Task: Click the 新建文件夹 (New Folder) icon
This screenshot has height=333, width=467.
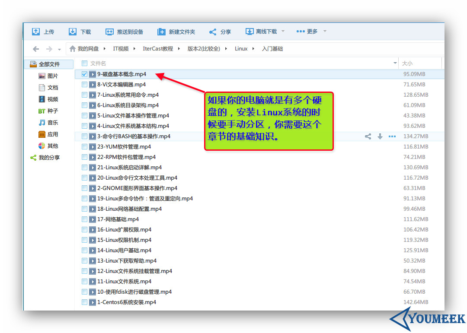Action: (162, 31)
